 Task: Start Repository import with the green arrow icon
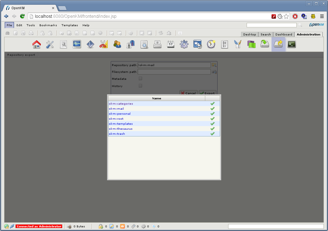click(x=265, y=44)
